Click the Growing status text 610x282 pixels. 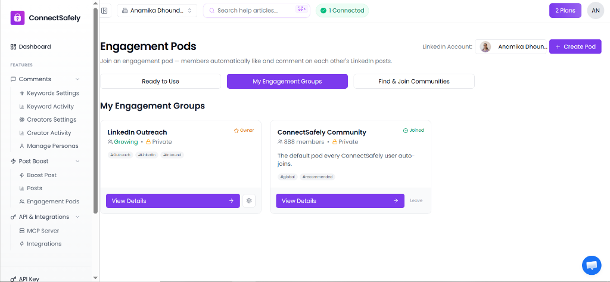point(126,142)
